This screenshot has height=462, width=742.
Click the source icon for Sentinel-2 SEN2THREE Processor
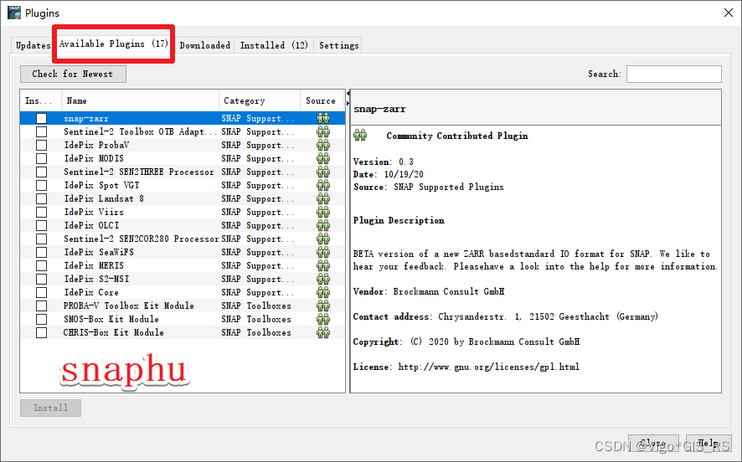click(x=323, y=172)
